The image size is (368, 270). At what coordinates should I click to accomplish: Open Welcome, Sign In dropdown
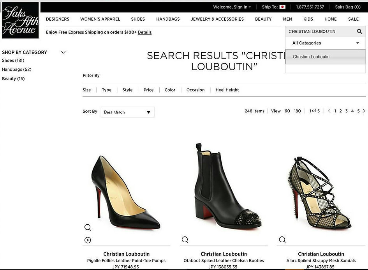click(x=232, y=7)
